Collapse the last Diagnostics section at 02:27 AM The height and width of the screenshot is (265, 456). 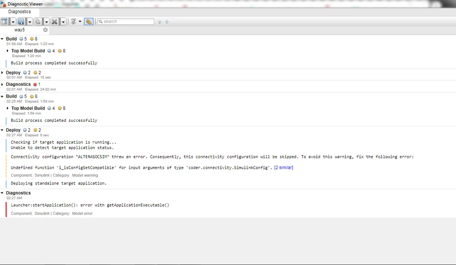point(2,193)
